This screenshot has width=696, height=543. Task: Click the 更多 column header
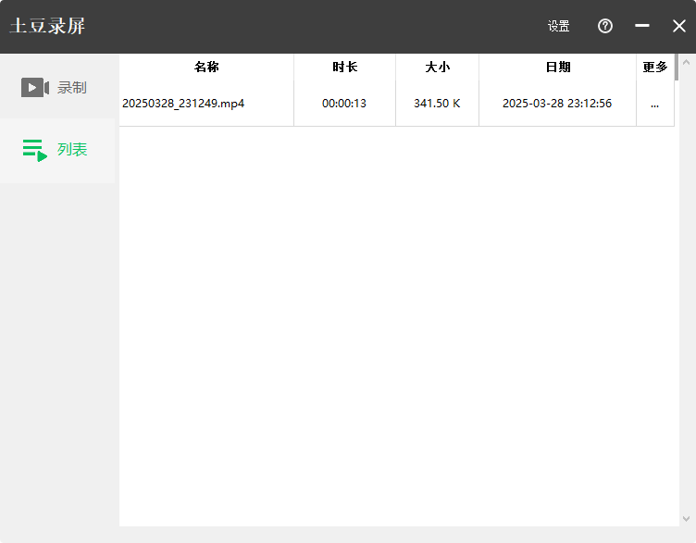(x=655, y=67)
